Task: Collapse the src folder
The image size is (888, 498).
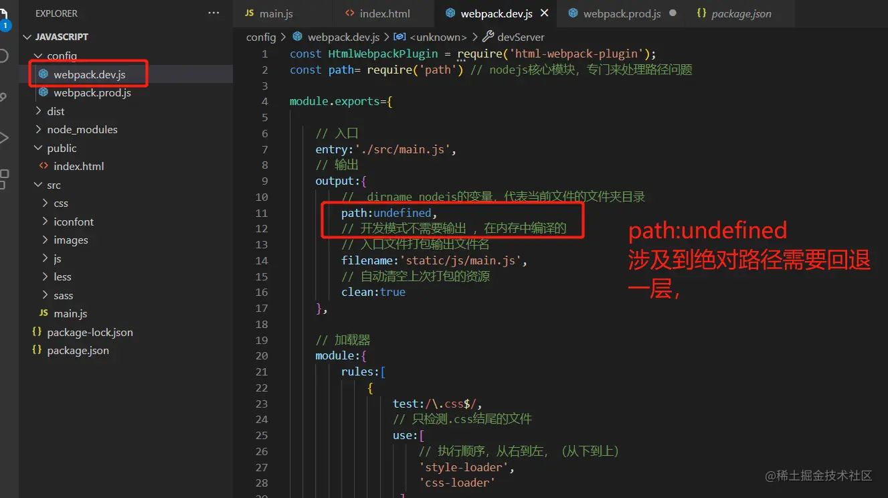Action: point(38,185)
